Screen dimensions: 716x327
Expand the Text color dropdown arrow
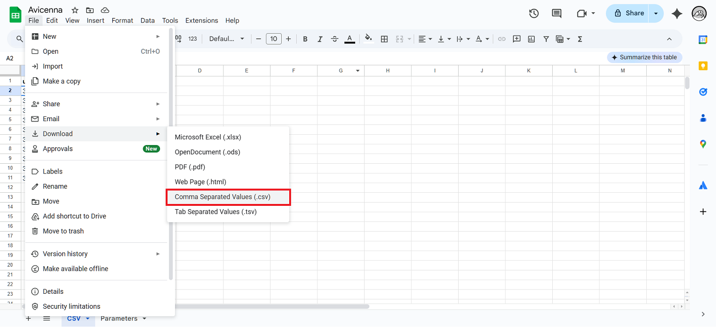point(487,39)
